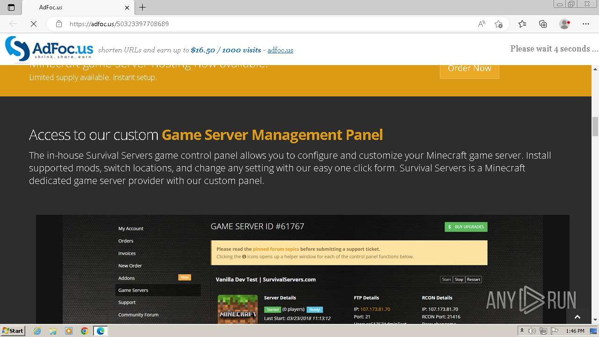
Task: Open My Account in panel sidebar
Action: (x=131, y=228)
